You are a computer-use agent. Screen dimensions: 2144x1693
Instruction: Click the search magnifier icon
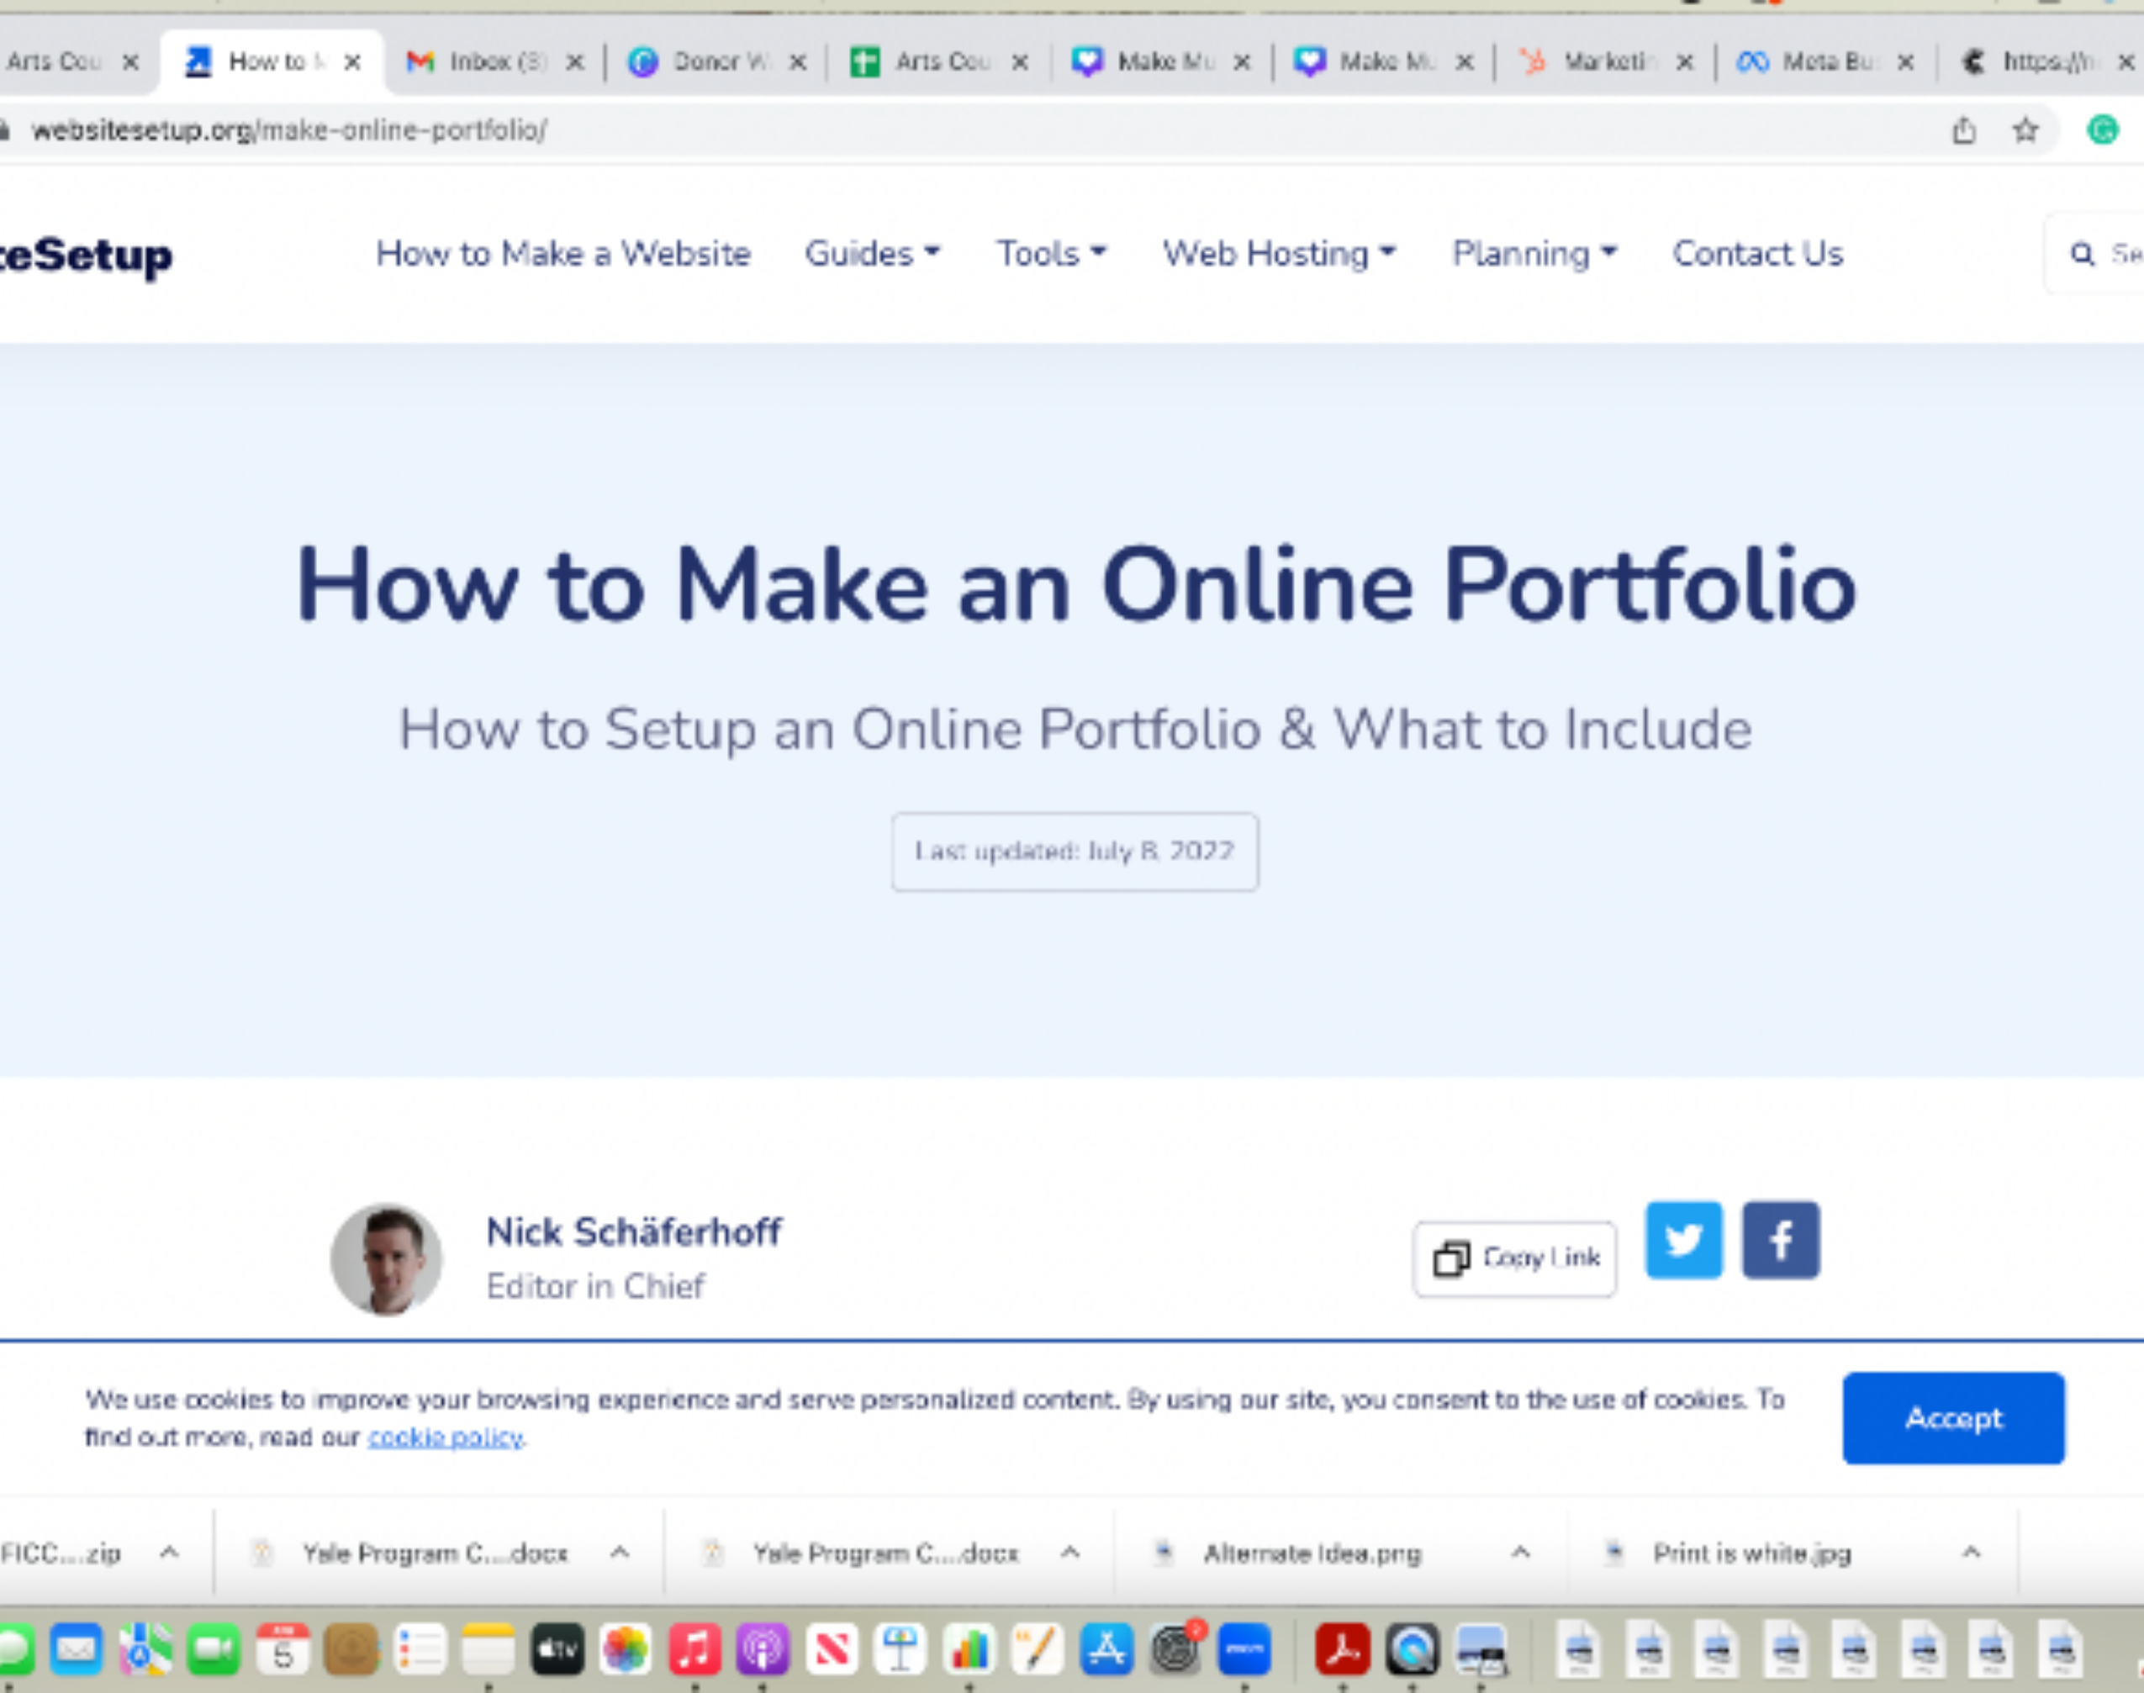tap(2082, 255)
